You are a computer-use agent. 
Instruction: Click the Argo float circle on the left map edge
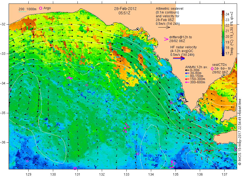pyautogui.click(x=10, y=89)
